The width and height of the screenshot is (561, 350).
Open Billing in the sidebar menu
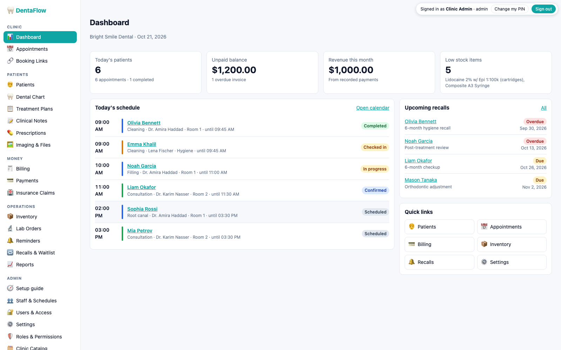coord(40,169)
